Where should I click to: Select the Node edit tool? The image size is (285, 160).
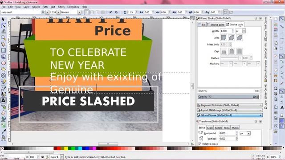[x=3, y=26]
